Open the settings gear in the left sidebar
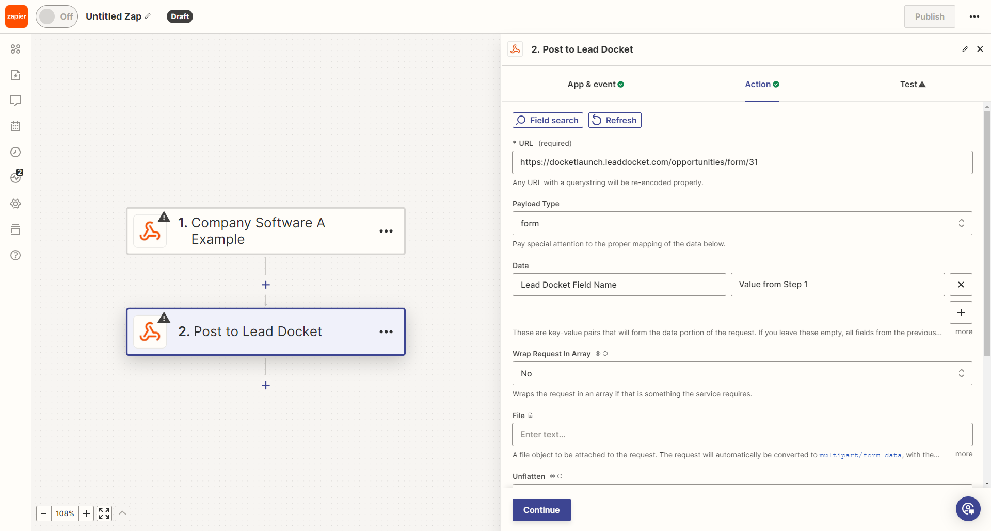The height and width of the screenshot is (531, 991). pos(15,204)
